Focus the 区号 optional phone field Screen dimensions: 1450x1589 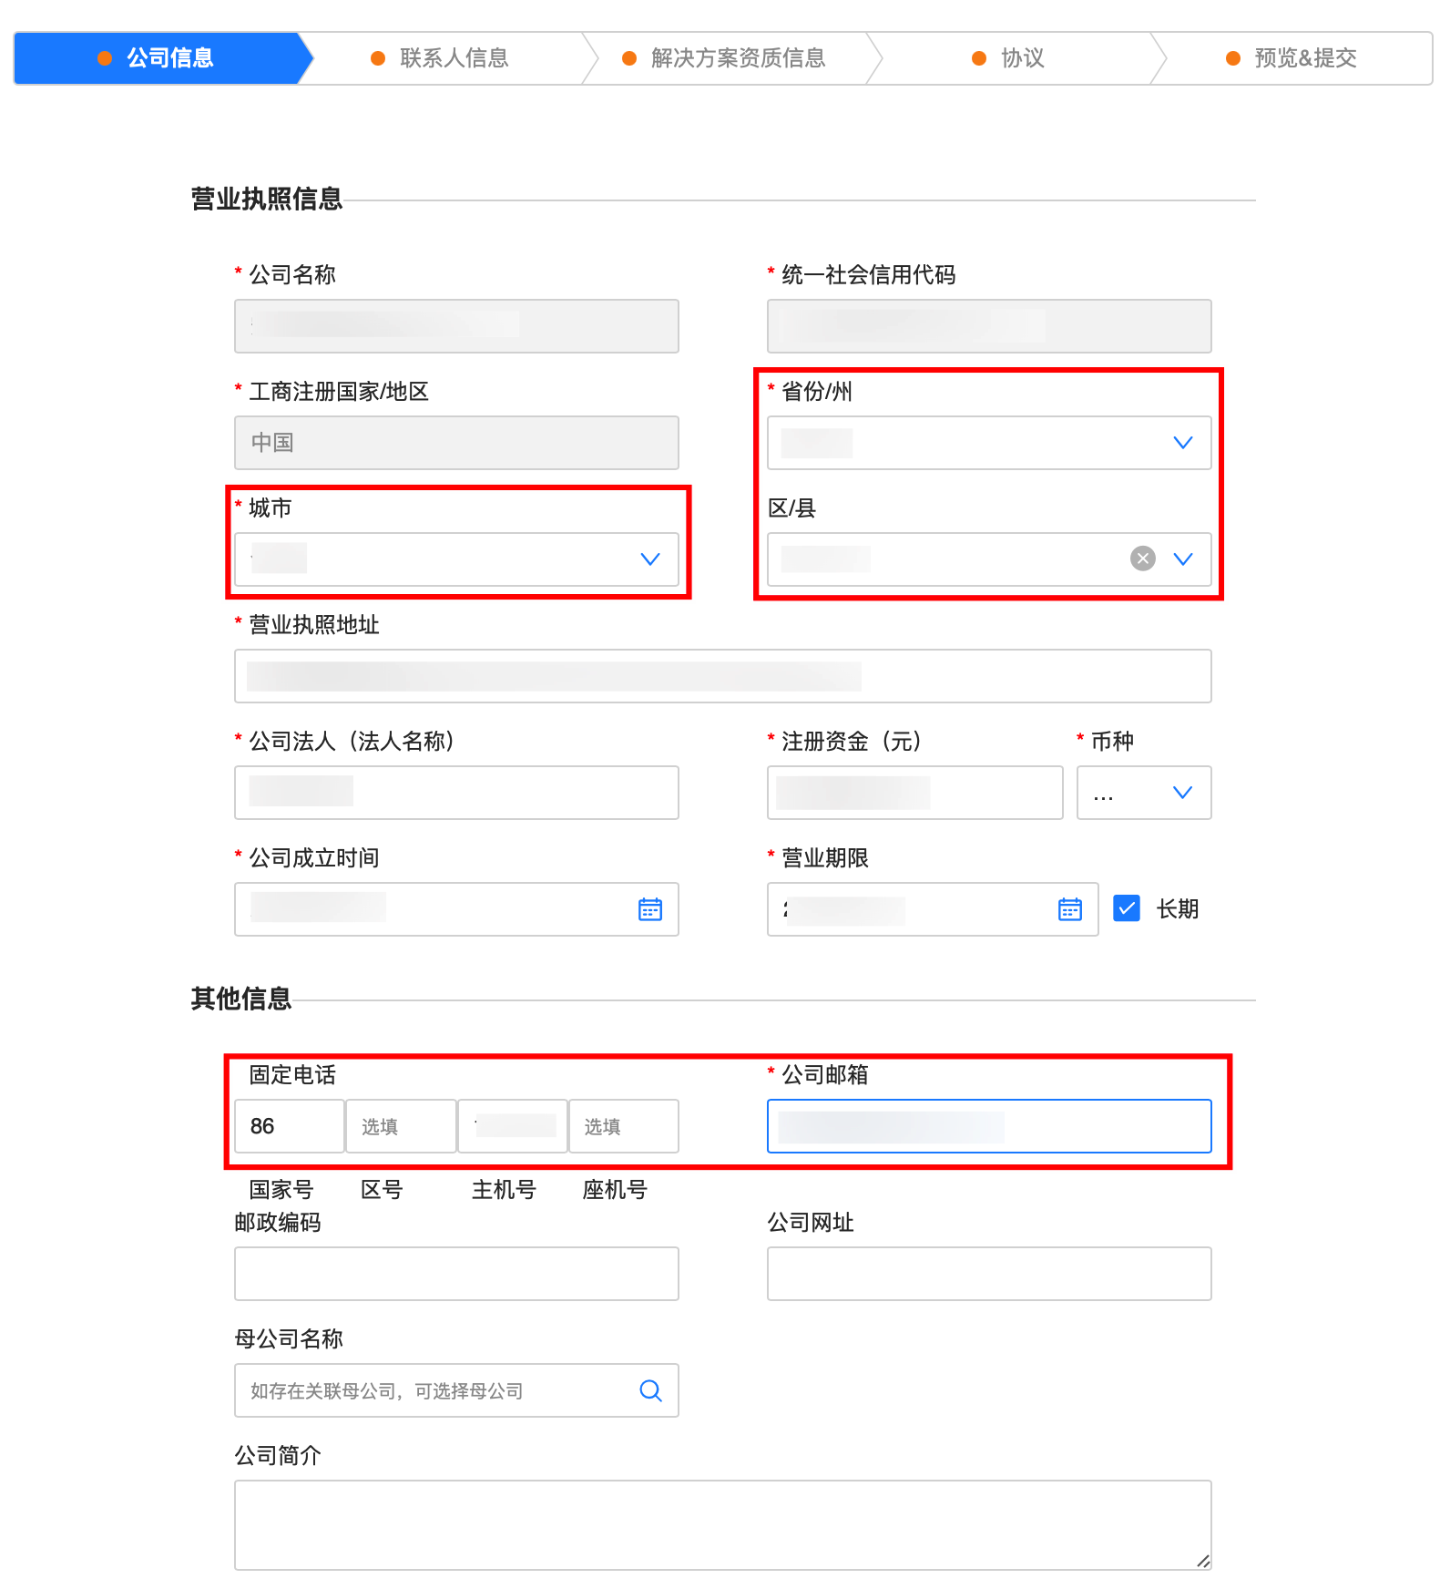[401, 1126]
